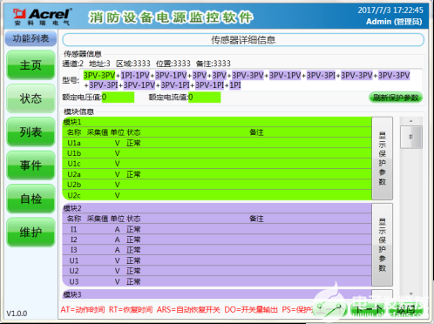434x324 pixels.
Task: Select the U1c row in 模块1
Action: 217,164
